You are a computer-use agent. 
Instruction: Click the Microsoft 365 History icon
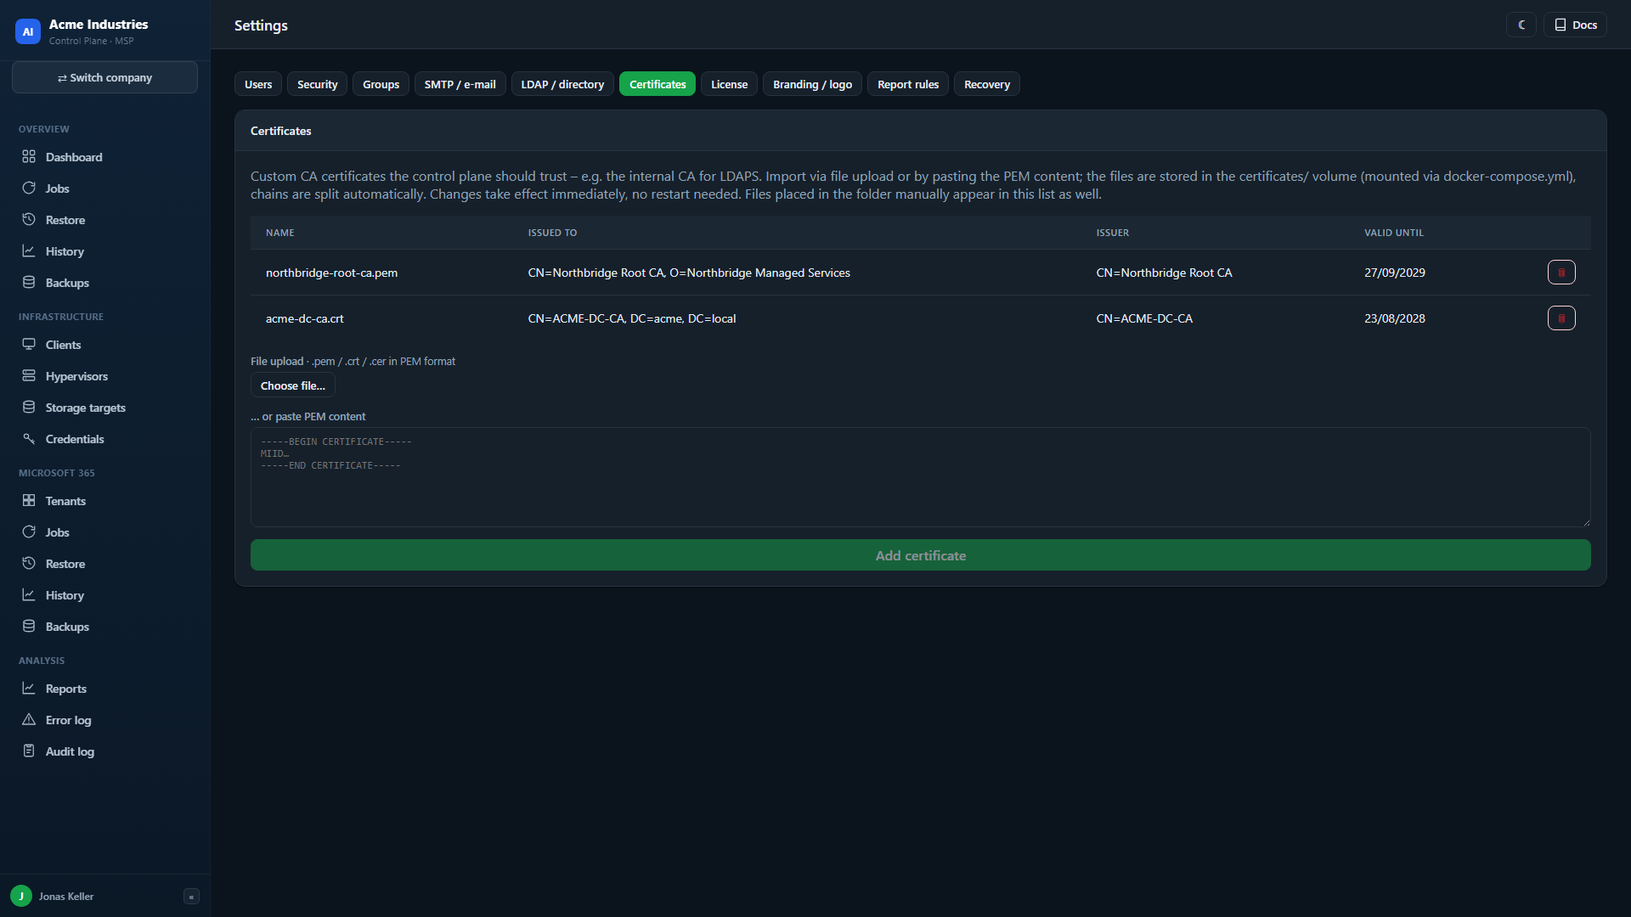pyautogui.click(x=29, y=595)
